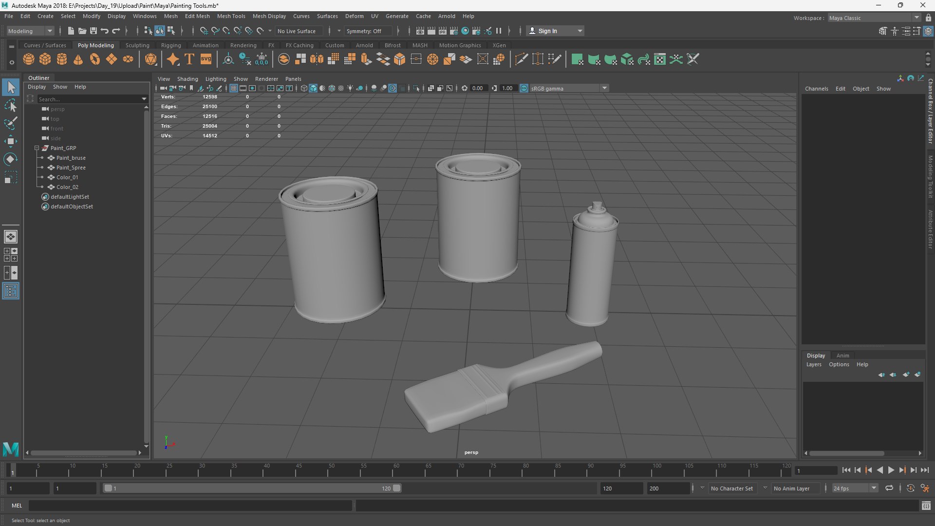The image size is (935, 526).
Task: Click the Maya logo icon bottom-left
Action: [11, 449]
